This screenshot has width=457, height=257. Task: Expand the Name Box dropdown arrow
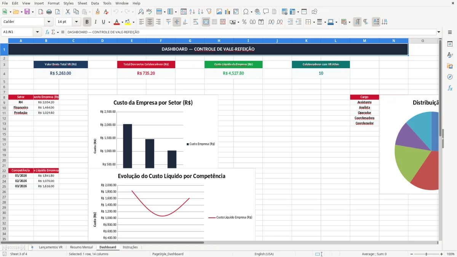(37, 32)
